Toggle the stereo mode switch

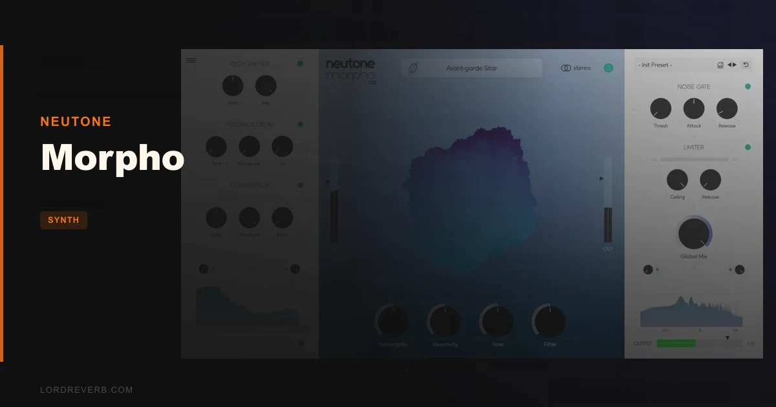click(x=576, y=68)
